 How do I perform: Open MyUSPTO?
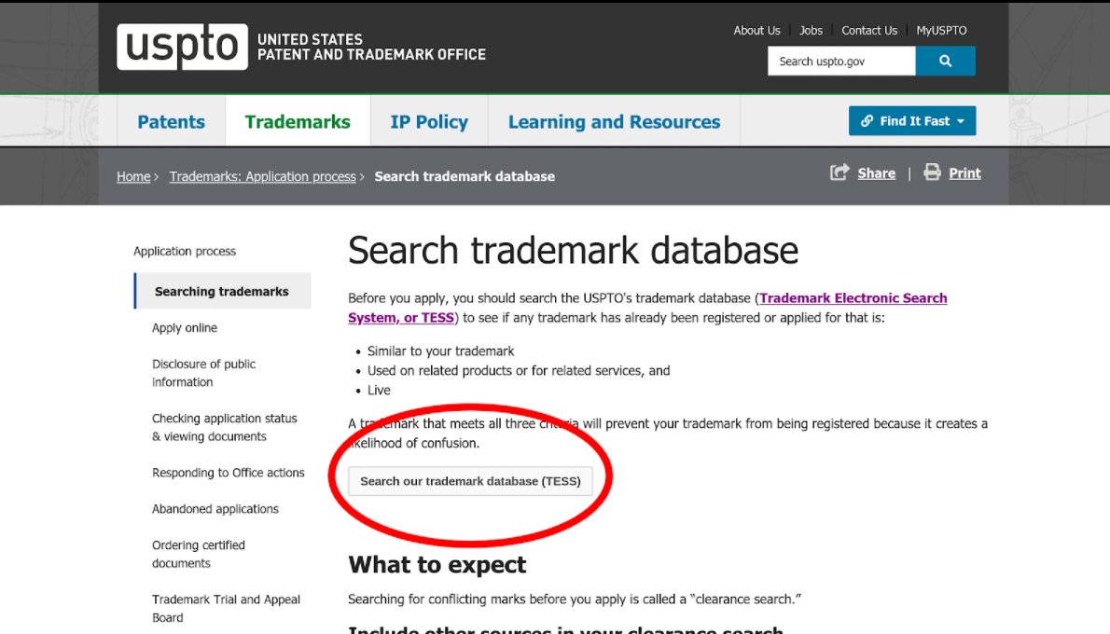point(941,30)
